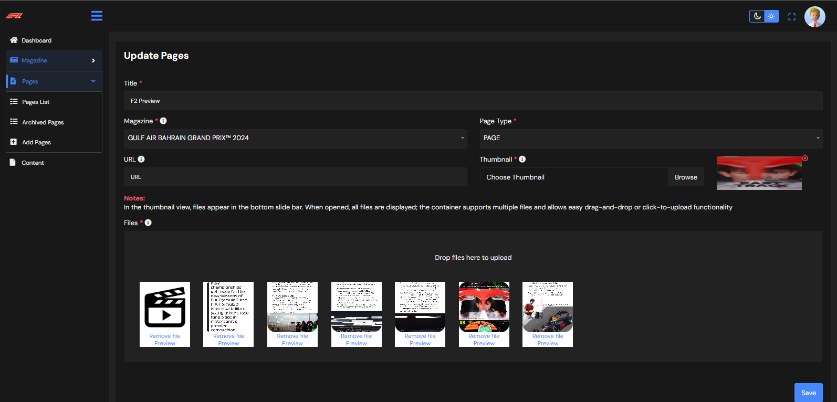837x402 pixels.
Task: Remove the last race car file
Action: point(548,336)
